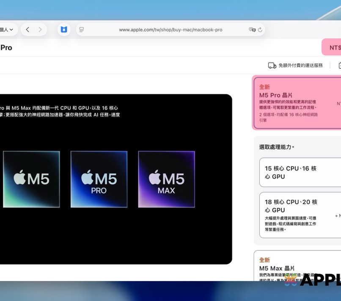This screenshot has height=301, width=341.
Task: Select 18 核心 CPU、20 核心 GPU option
Action: click(300, 215)
